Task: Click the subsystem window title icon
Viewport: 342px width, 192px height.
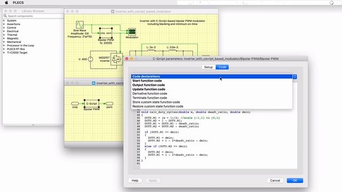Action: pos(94,83)
